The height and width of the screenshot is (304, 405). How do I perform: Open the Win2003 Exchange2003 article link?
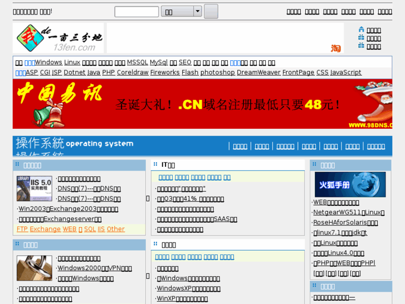(69, 209)
